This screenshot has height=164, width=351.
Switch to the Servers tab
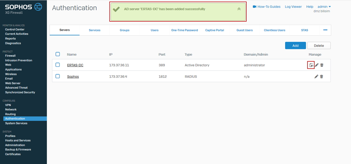point(65,30)
